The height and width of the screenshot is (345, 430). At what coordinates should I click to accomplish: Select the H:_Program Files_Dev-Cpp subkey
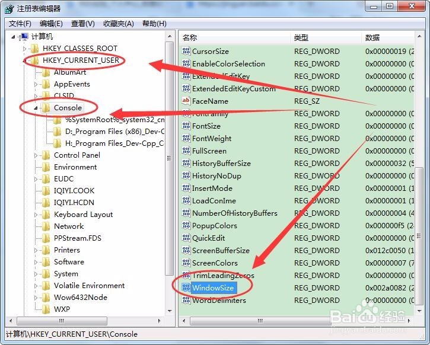(x=114, y=143)
